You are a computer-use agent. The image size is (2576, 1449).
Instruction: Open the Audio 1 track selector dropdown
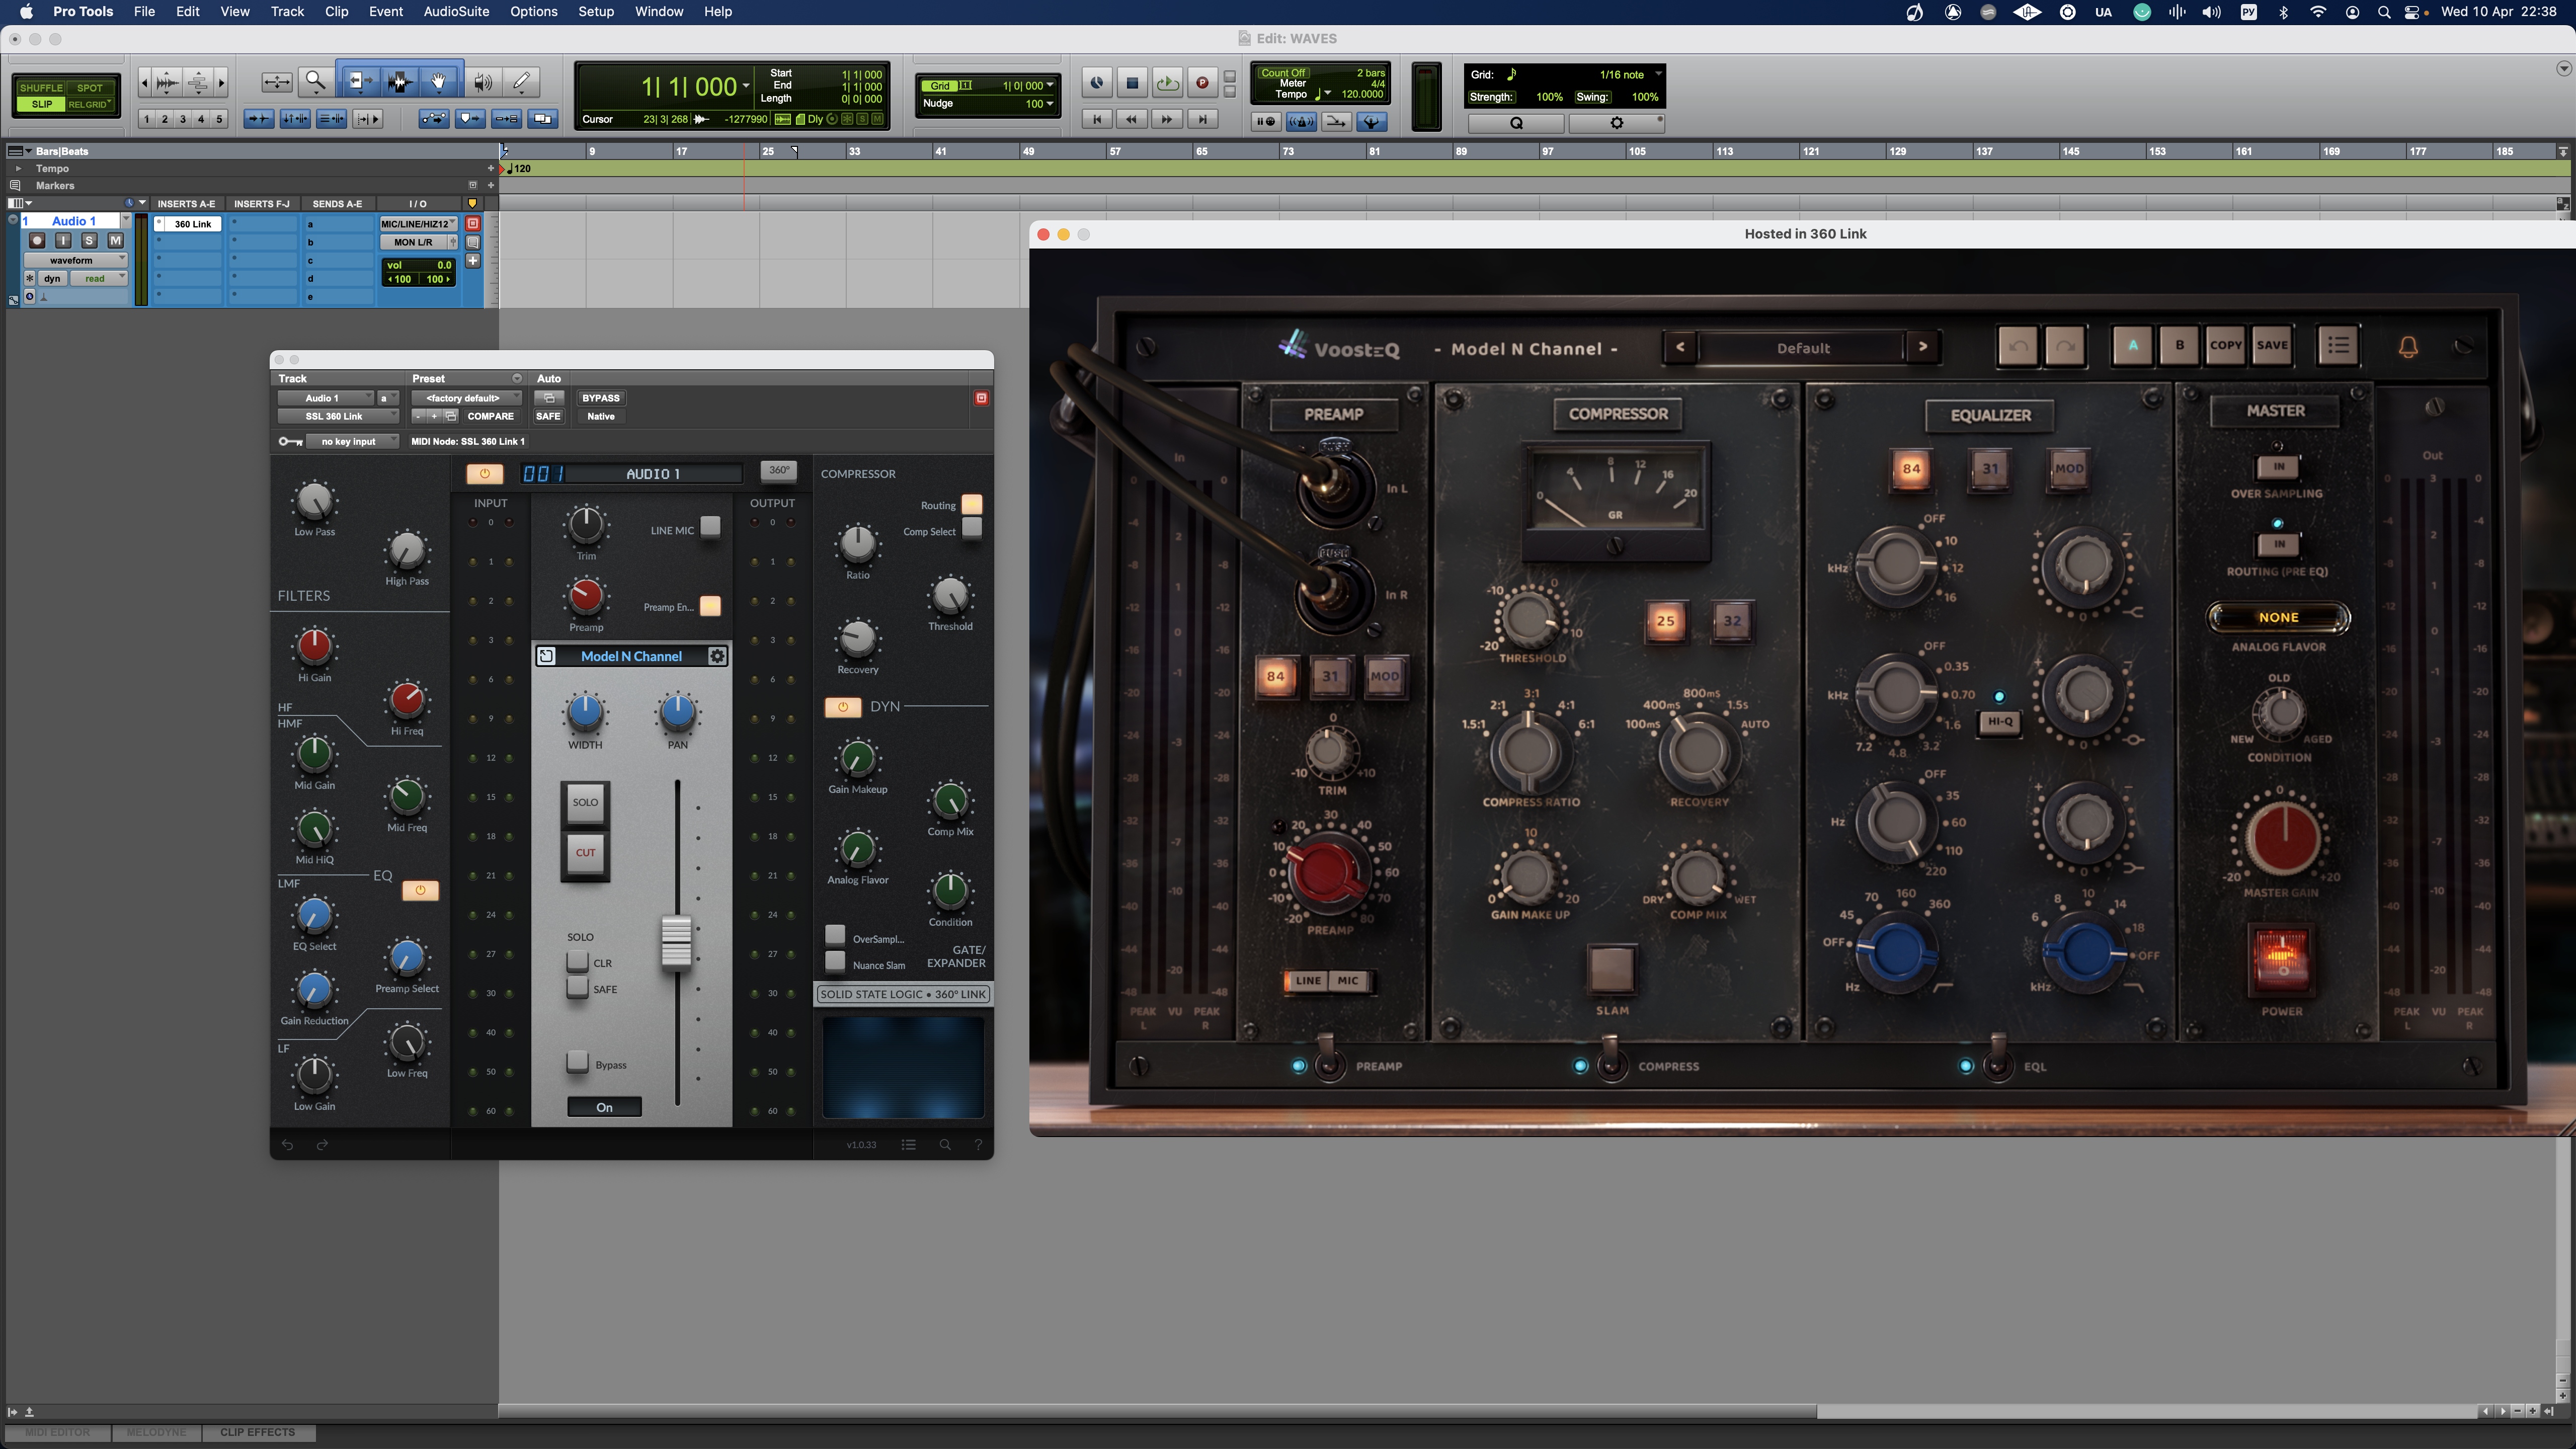point(325,398)
